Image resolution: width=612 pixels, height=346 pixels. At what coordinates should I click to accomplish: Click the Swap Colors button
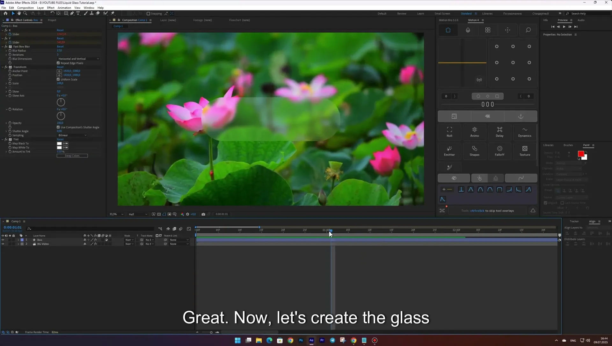pyautogui.click(x=72, y=156)
